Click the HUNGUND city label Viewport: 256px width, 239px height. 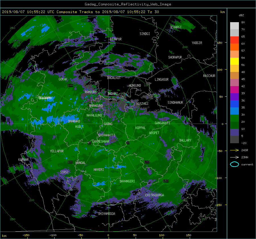click(x=135, y=86)
